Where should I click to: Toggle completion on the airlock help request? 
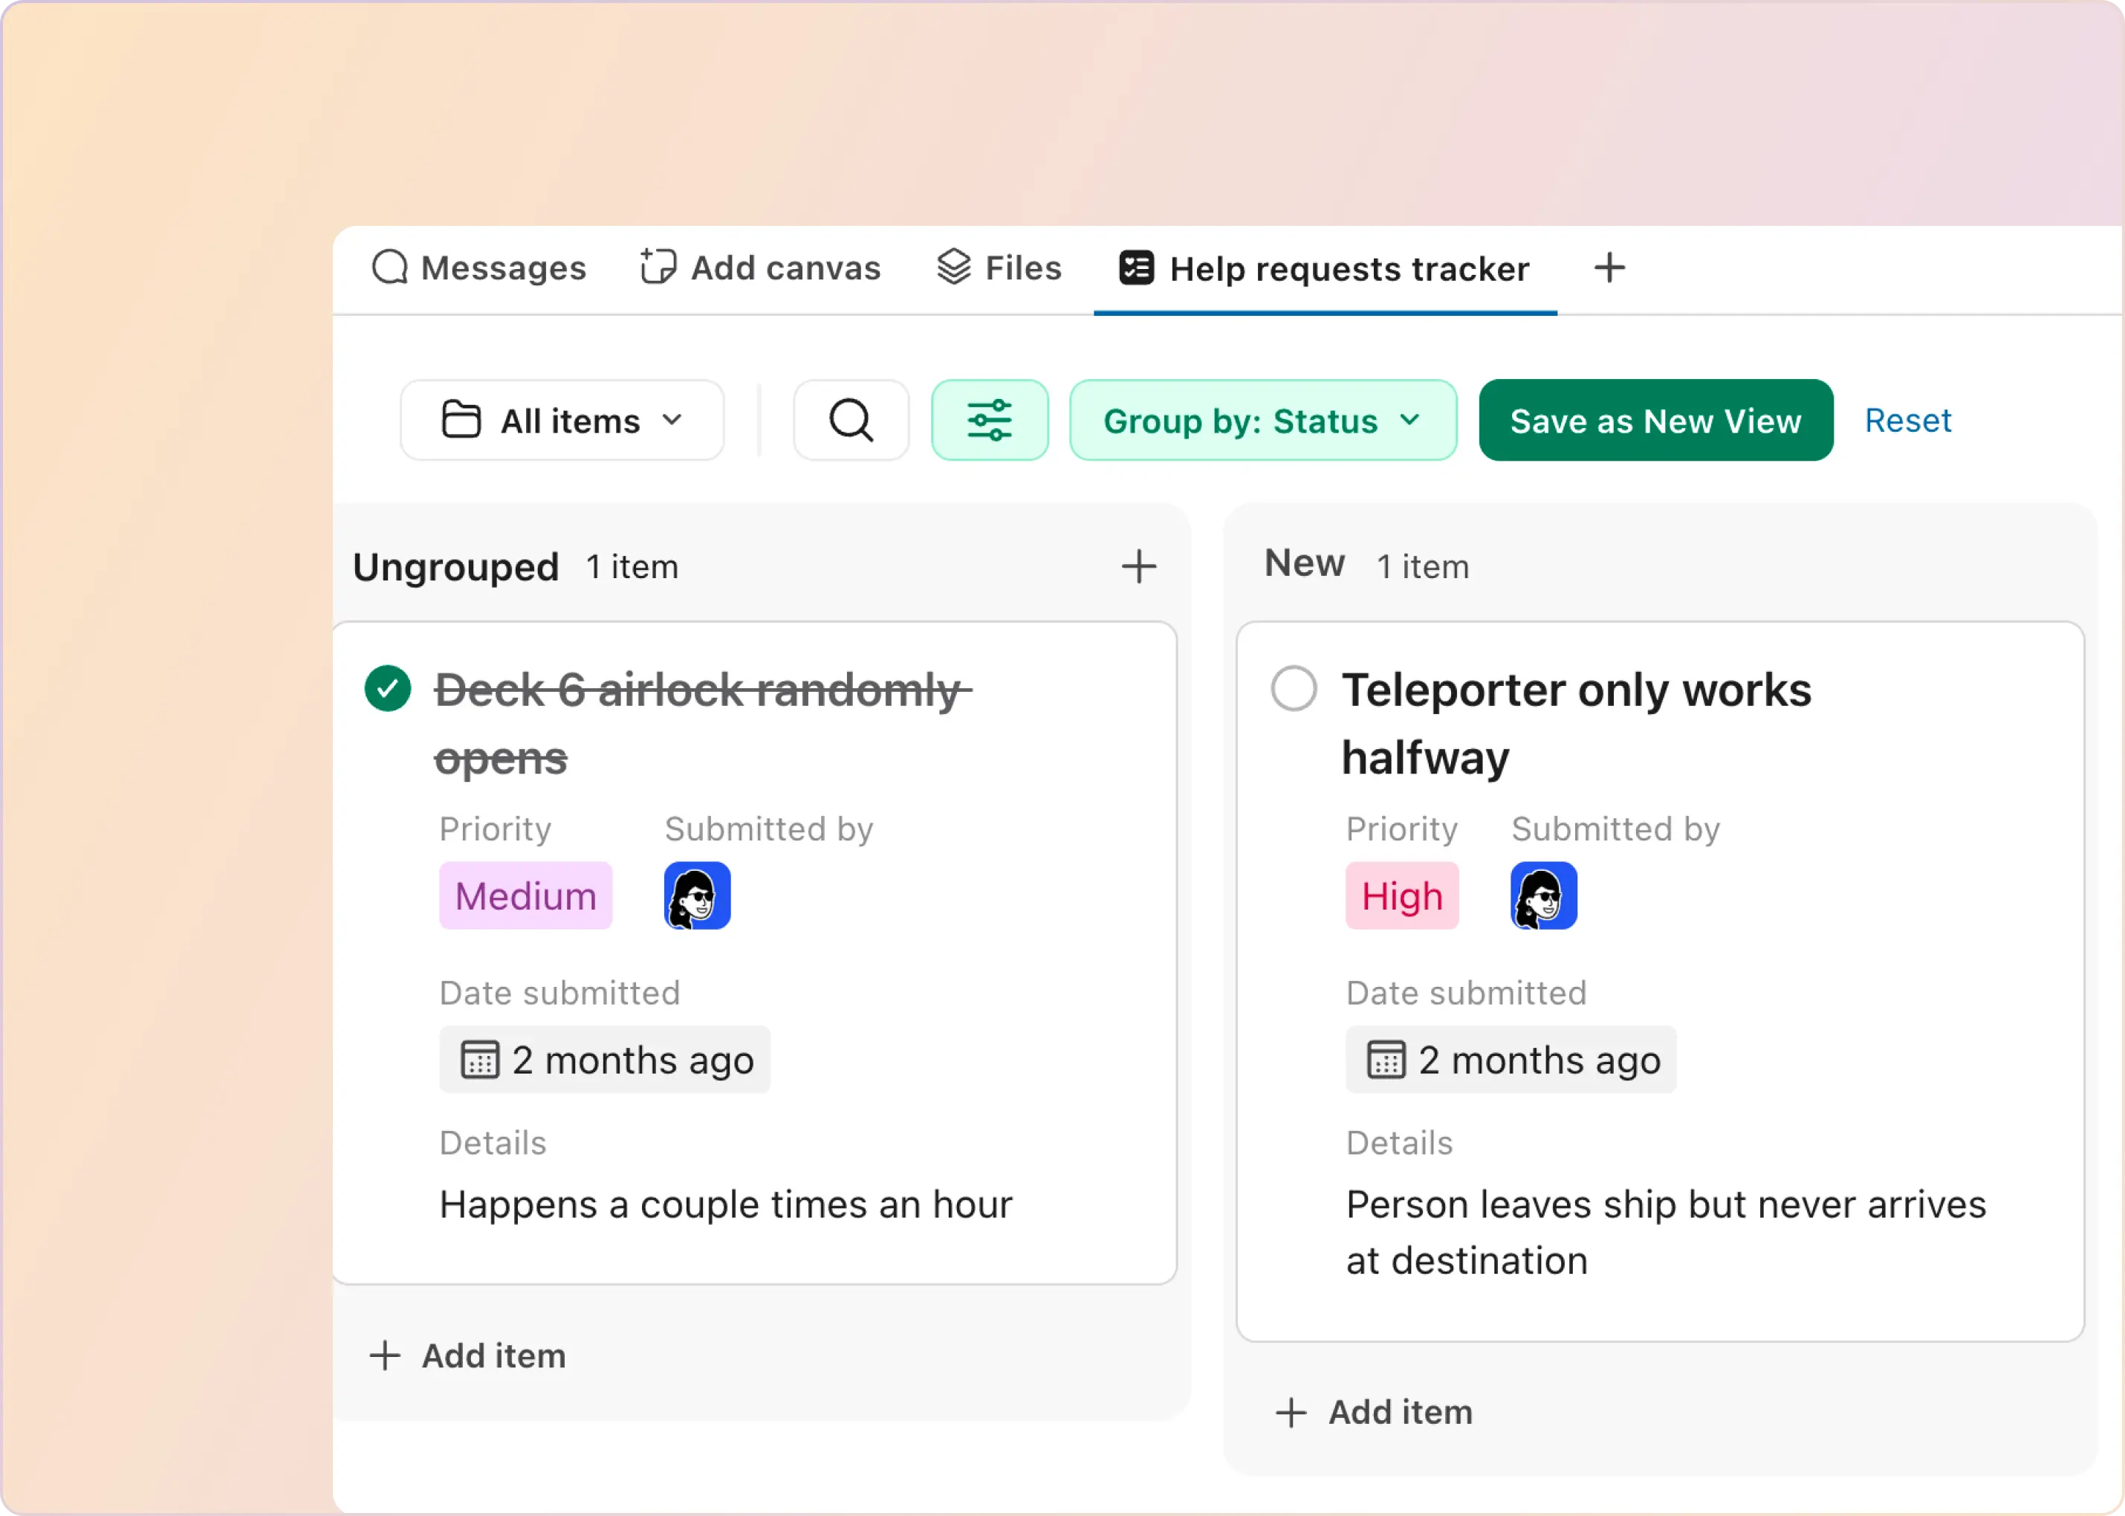[x=387, y=688]
